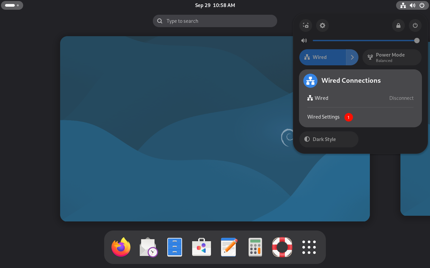Collapse the Wired connections submenu arrow
This screenshot has width=430, height=268.
pos(352,57)
